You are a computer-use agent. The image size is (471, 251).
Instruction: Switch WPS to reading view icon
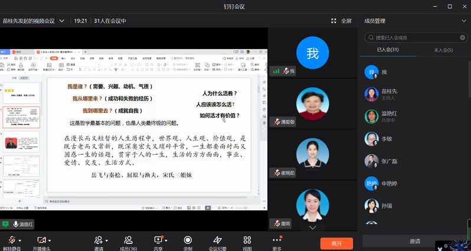pyautogui.click(x=198, y=208)
